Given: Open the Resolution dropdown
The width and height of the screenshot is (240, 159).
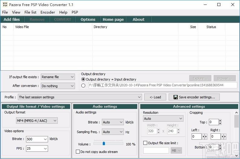Looking at the screenshot, I should 163,119.
